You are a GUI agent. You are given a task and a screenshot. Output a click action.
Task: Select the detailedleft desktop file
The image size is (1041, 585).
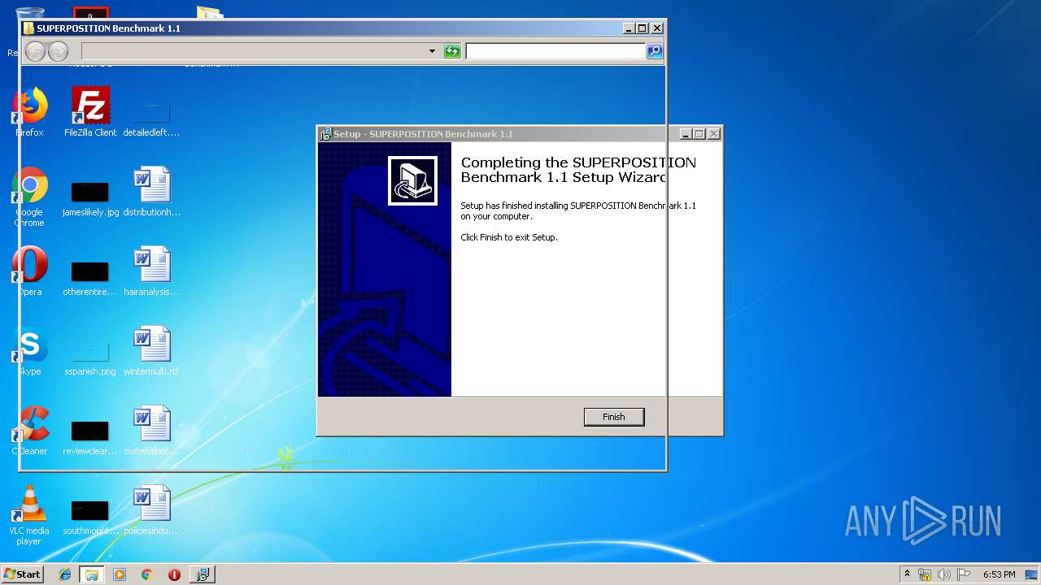click(x=152, y=119)
